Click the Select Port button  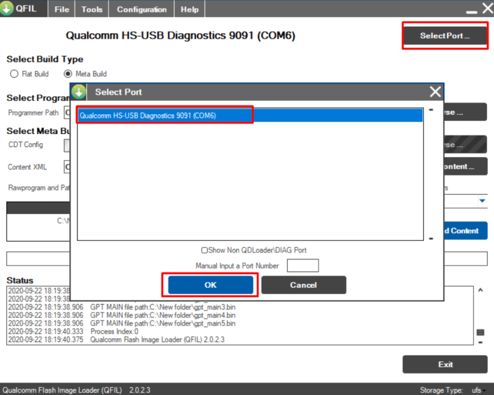445,36
